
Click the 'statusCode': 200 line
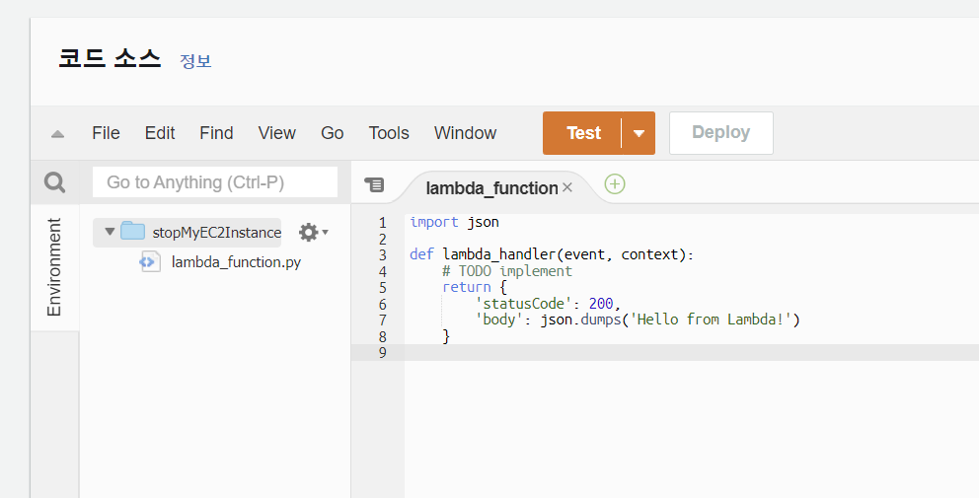point(548,304)
